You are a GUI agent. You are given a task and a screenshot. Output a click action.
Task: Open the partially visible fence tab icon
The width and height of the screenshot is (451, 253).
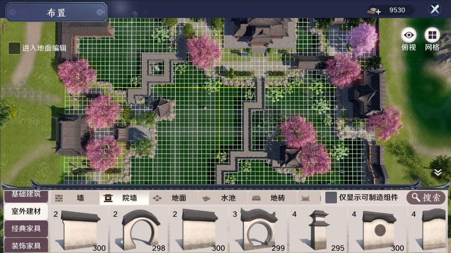305,198
